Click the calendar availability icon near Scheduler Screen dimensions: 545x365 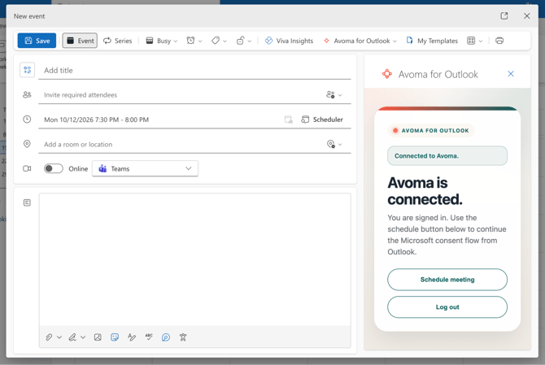(289, 119)
